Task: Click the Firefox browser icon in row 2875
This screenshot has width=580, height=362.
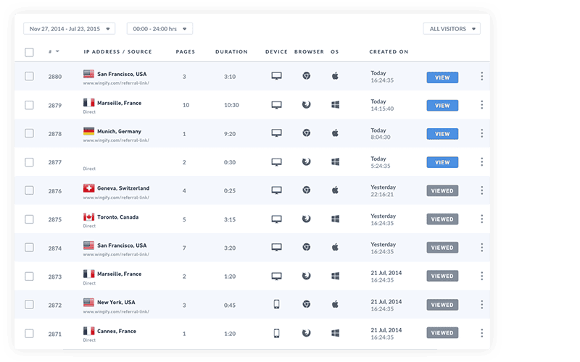Action: click(x=307, y=219)
